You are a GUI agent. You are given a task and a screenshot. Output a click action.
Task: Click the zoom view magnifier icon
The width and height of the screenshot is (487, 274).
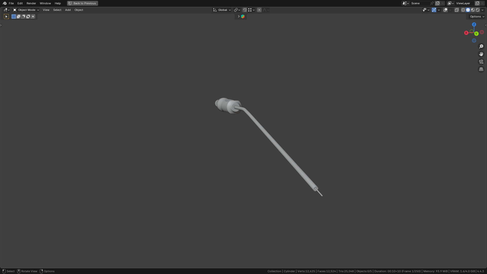(x=481, y=46)
